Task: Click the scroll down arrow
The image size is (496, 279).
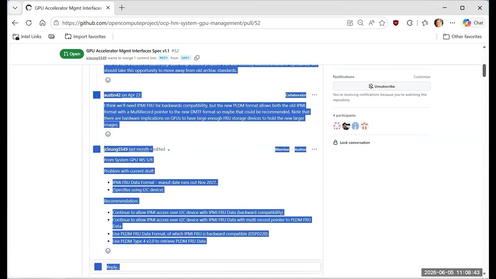Action: coord(484,274)
